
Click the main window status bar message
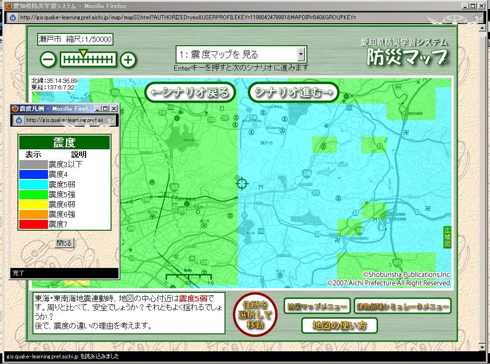63,356
